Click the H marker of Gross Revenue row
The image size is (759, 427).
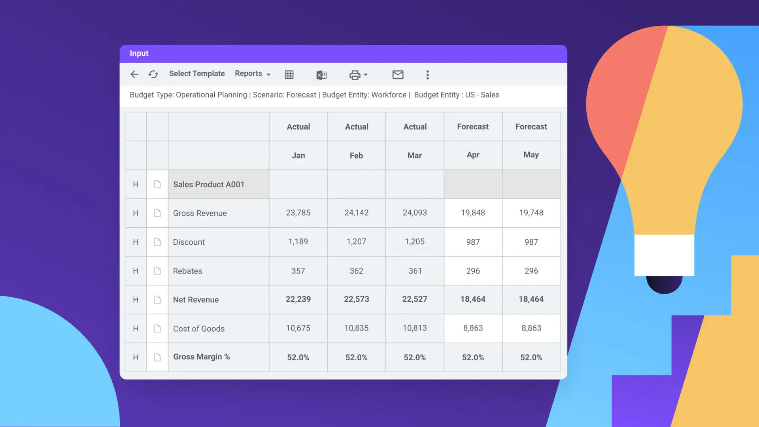136,213
